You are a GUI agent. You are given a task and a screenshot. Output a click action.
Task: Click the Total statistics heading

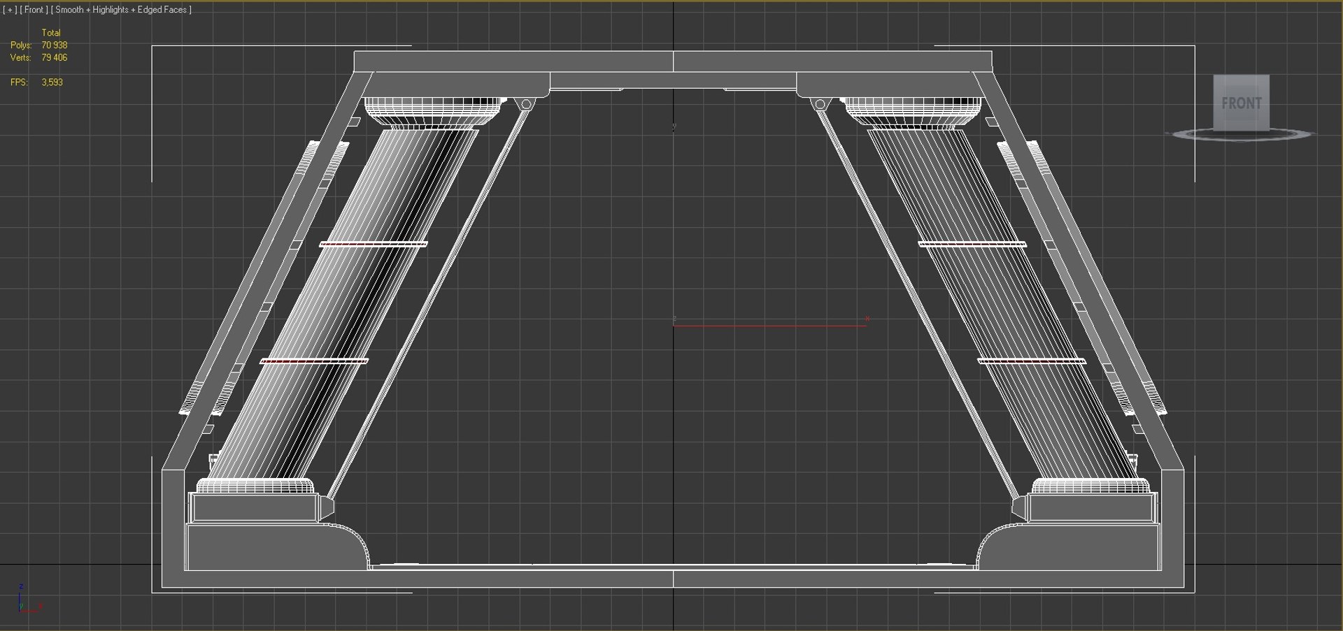pos(51,33)
